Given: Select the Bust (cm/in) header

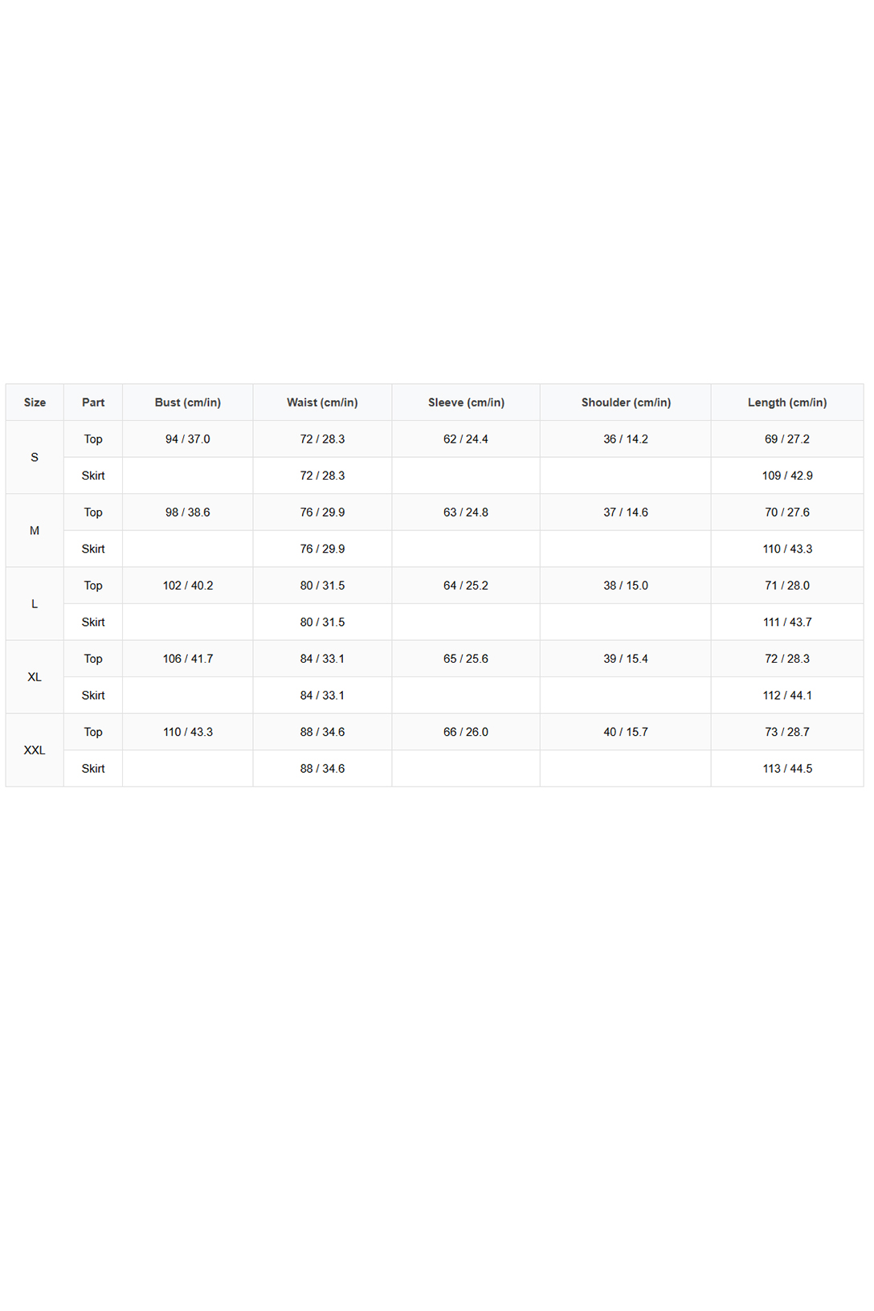Looking at the screenshot, I should tap(188, 402).
